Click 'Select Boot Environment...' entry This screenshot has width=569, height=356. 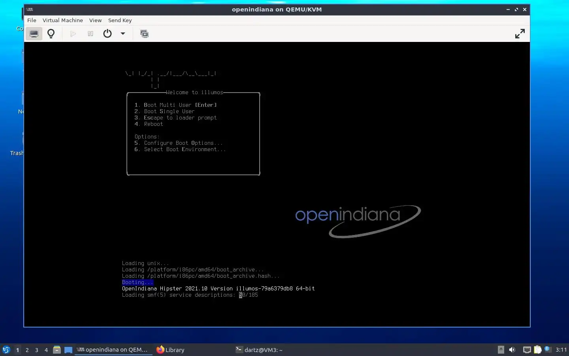point(180,149)
